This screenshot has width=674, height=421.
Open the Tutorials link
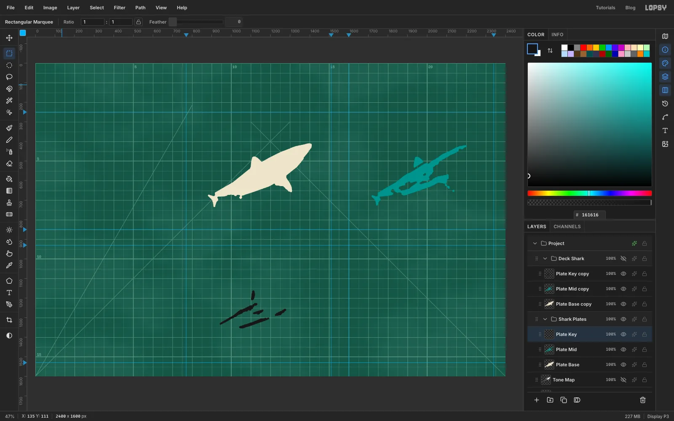click(x=605, y=8)
